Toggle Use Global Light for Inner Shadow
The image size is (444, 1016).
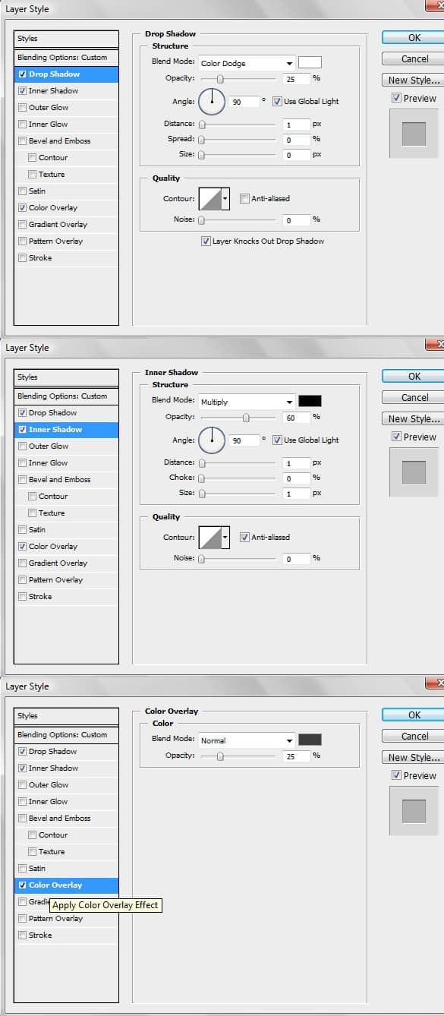point(277,440)
